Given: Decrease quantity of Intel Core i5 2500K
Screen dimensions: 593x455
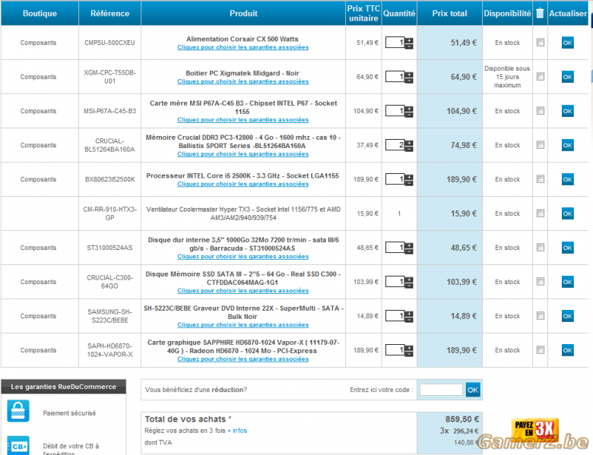Looking at the screenshot, I should 409,182.
